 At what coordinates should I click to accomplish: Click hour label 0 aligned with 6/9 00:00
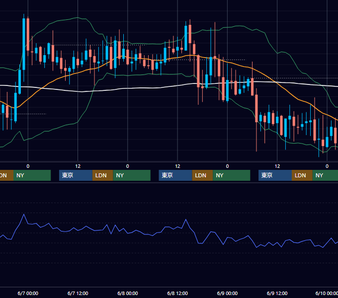click(x=227, y=166)
